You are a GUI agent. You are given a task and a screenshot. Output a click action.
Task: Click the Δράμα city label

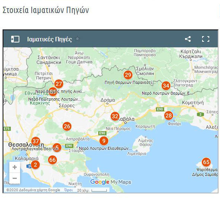(x=108, y=100)
